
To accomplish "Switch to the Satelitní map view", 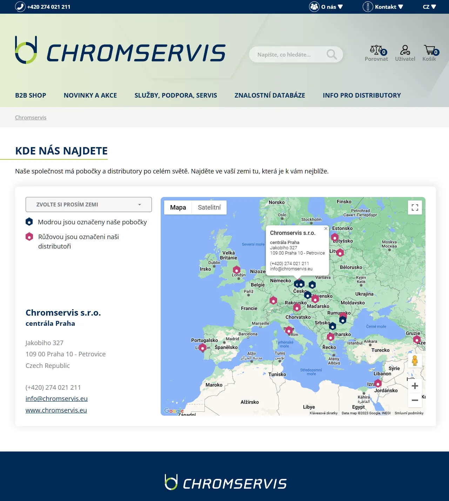I will point(209,207).
